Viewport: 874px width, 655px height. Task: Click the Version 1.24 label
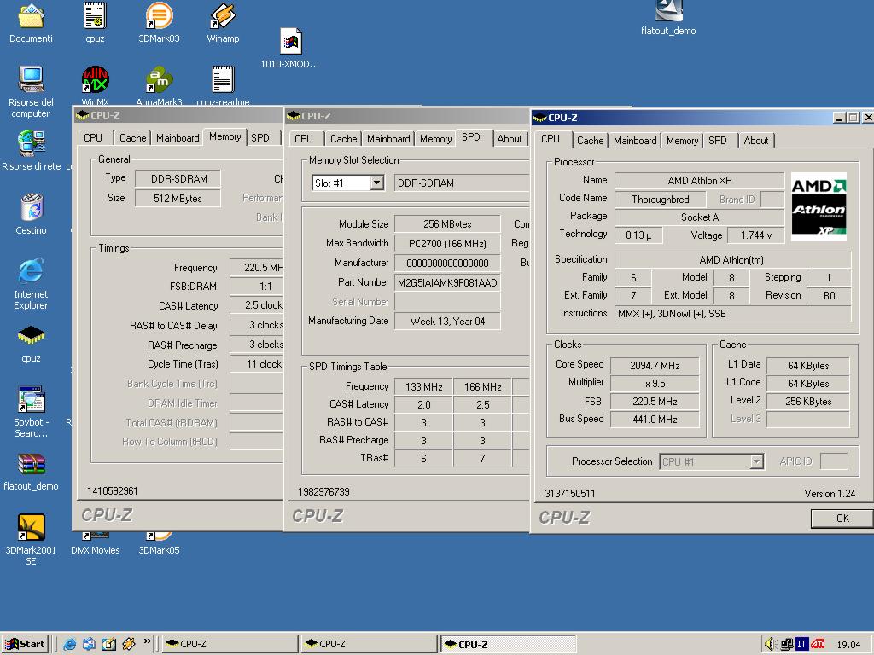pos(830,494)
